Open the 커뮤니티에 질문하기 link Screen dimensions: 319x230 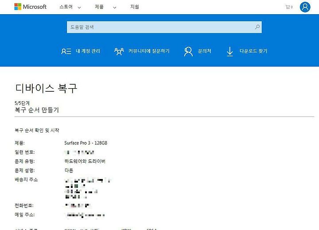click(x=149, y=51)
